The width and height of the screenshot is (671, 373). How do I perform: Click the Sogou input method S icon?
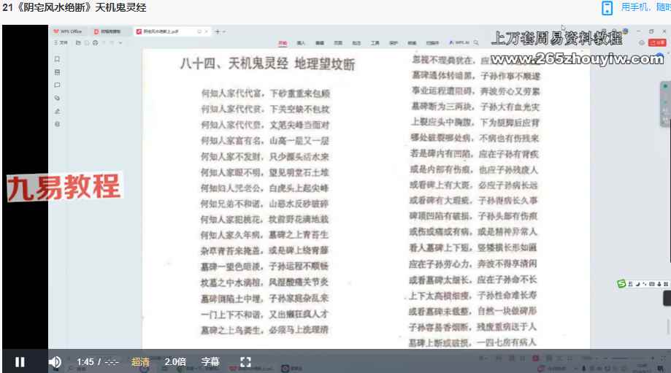tap(621, 284)
